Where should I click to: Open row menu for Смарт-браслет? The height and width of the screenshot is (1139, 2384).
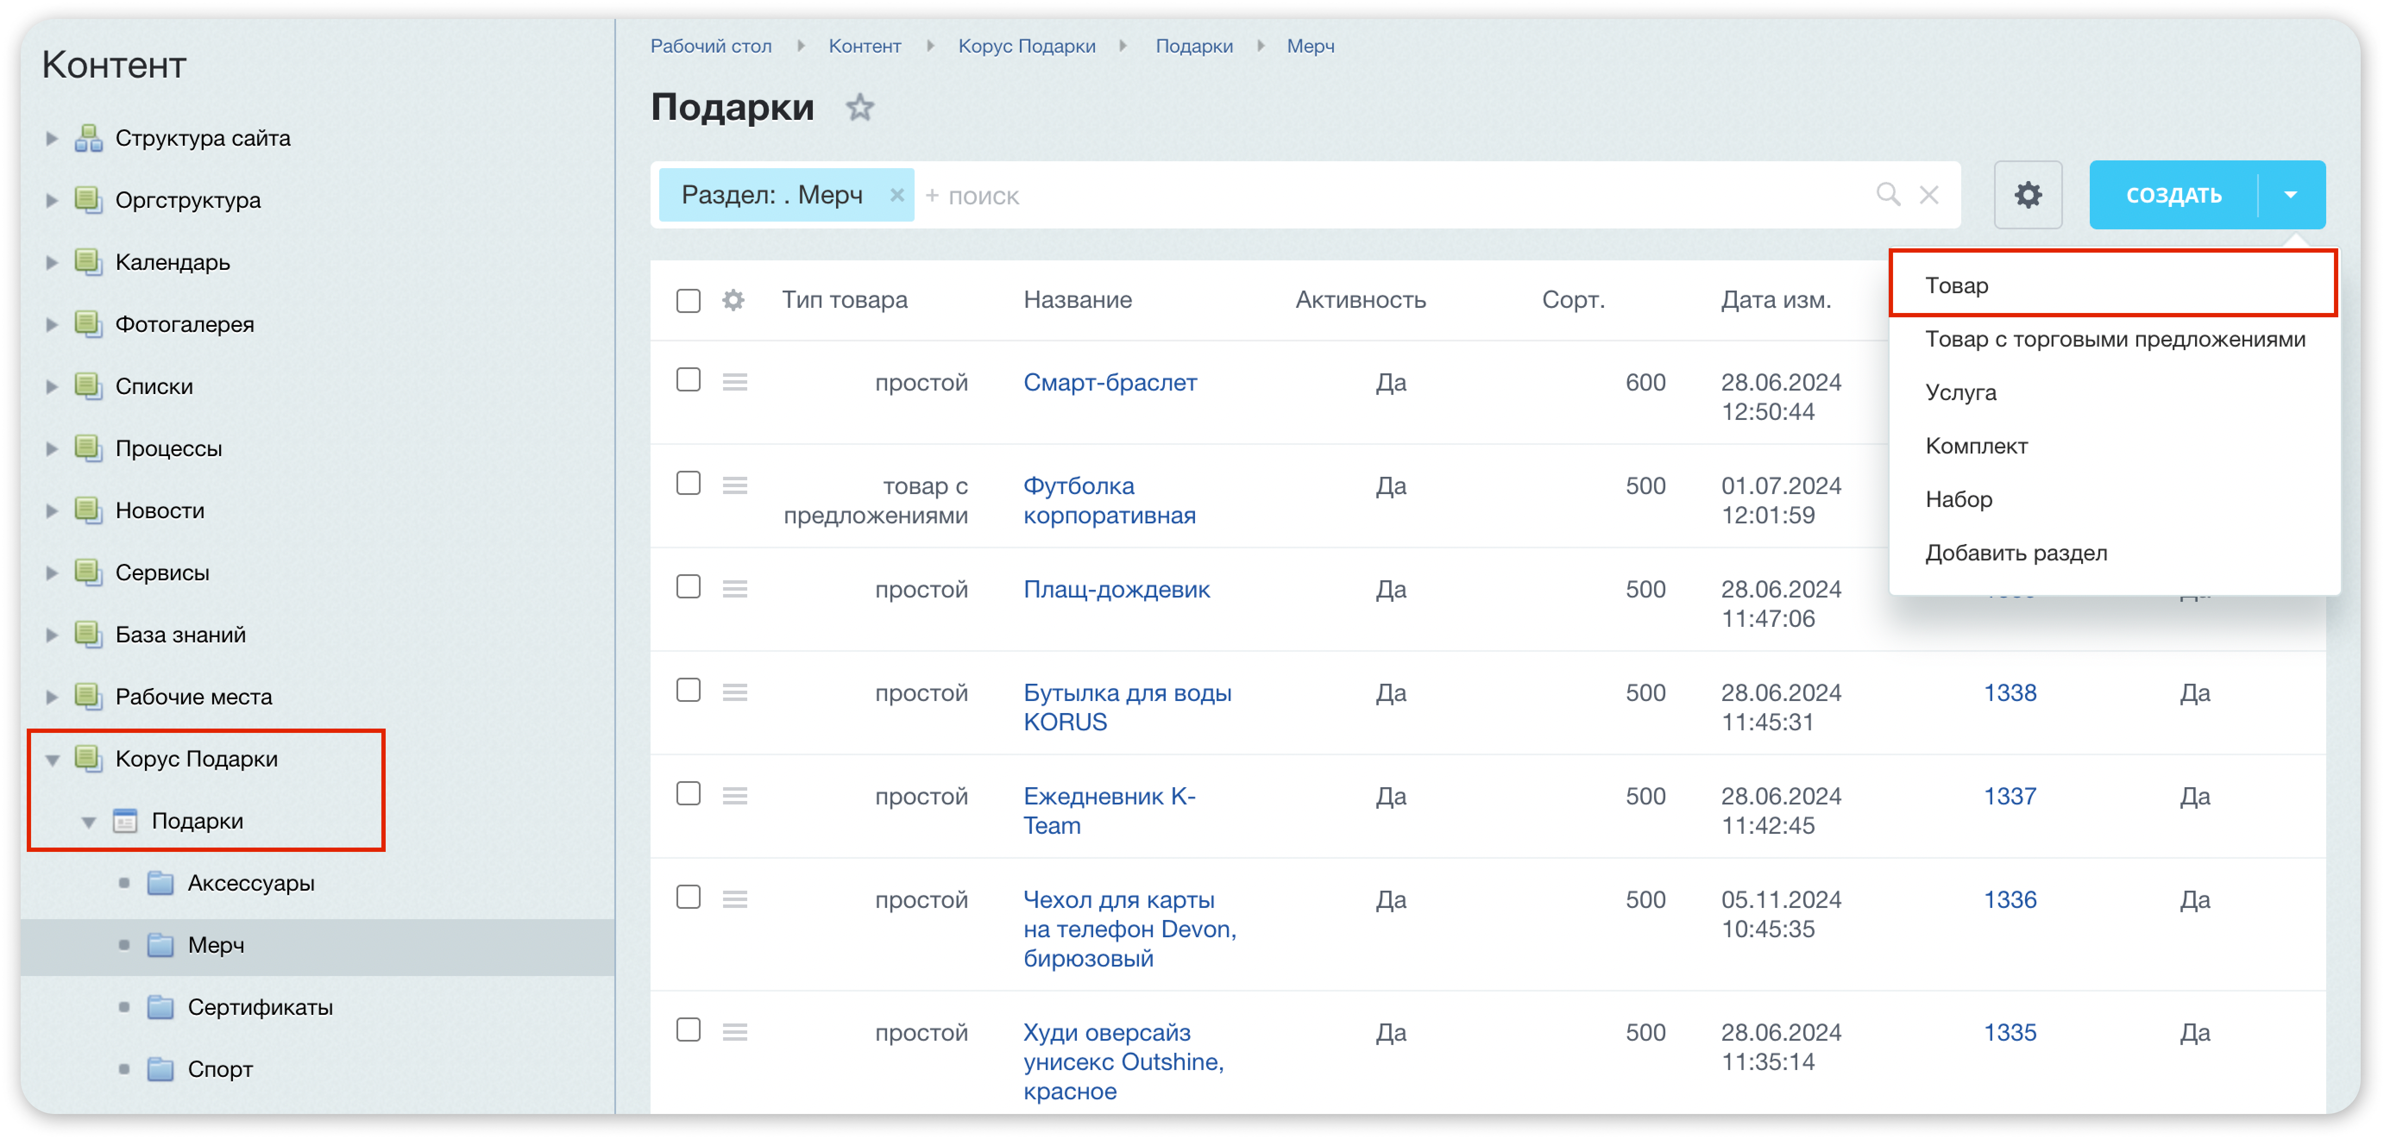coord(735,382)
